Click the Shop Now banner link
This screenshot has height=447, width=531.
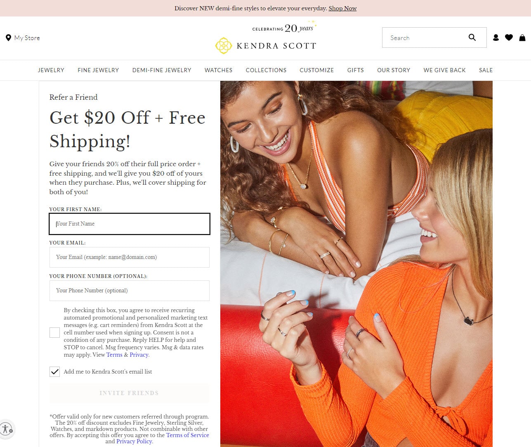(342, 8)
